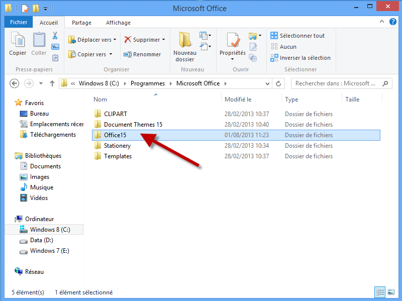The width and height of the screenshot is (402, 301).
Task: Select the Office15 folder row
Action: (236, 135)
